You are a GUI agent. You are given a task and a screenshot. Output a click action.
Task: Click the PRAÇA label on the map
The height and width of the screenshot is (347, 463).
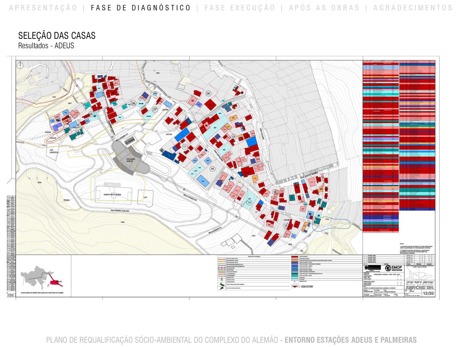point(66,200)
